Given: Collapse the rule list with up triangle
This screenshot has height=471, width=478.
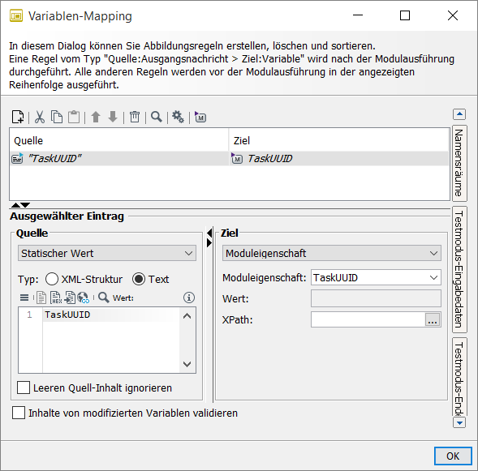Looking at the screenshot, I should tap(15, 205).
